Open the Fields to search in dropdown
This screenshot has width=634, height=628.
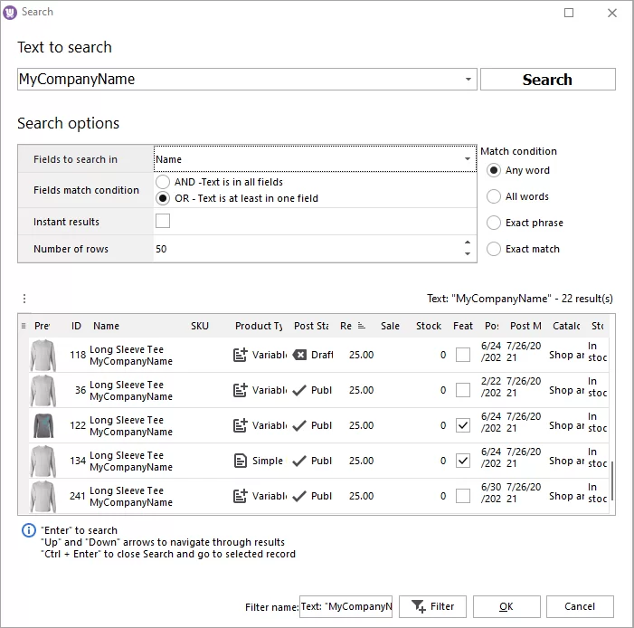pyautogui.click(x=468, y=159)
